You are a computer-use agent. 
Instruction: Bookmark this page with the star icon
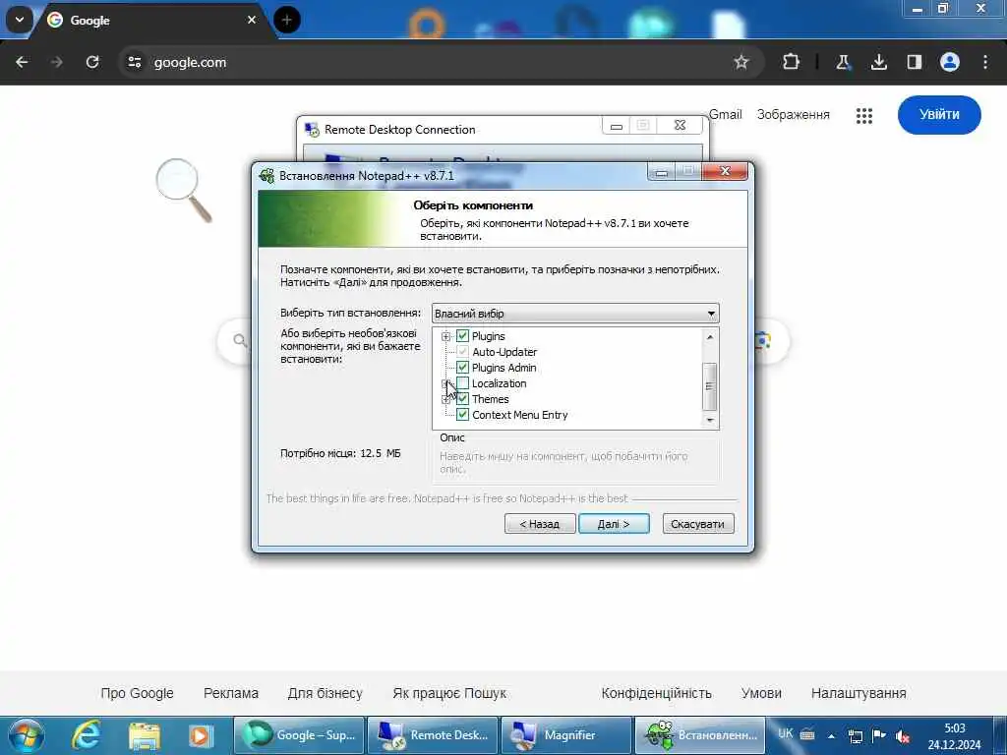click(741, 62)
